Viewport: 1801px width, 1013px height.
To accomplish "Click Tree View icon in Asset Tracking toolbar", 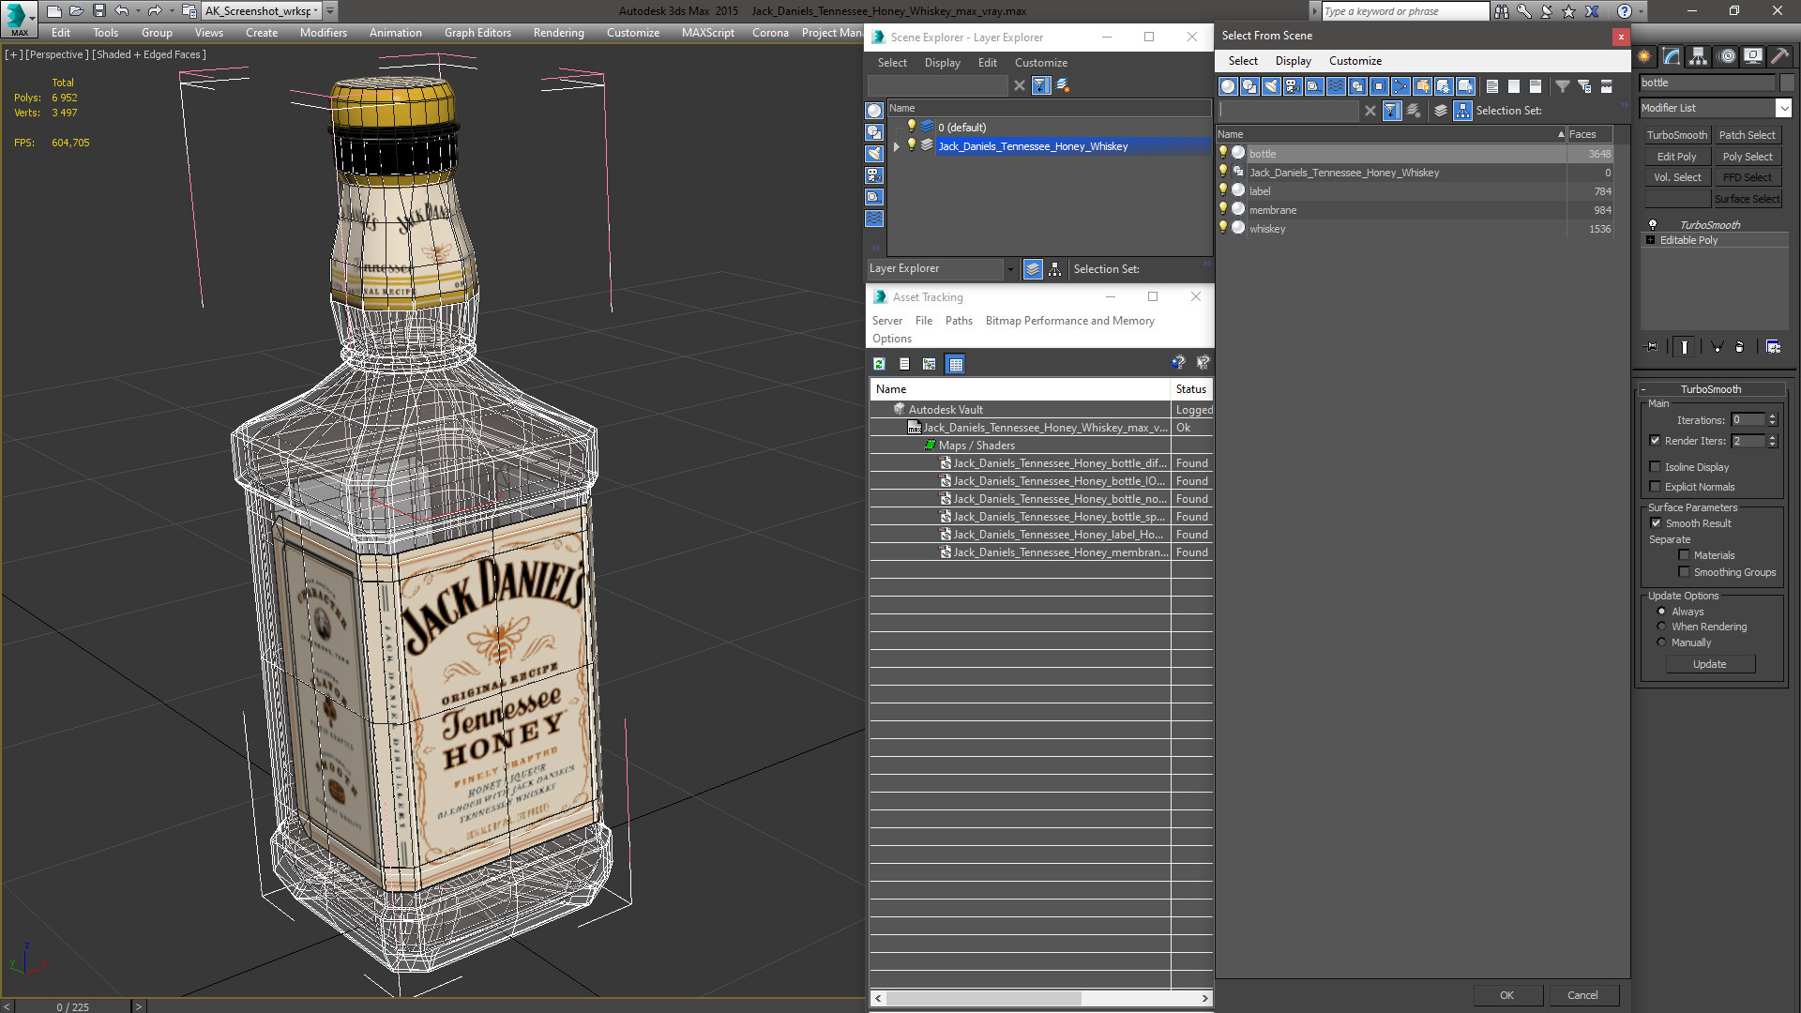I will click(x=929, y=364).
